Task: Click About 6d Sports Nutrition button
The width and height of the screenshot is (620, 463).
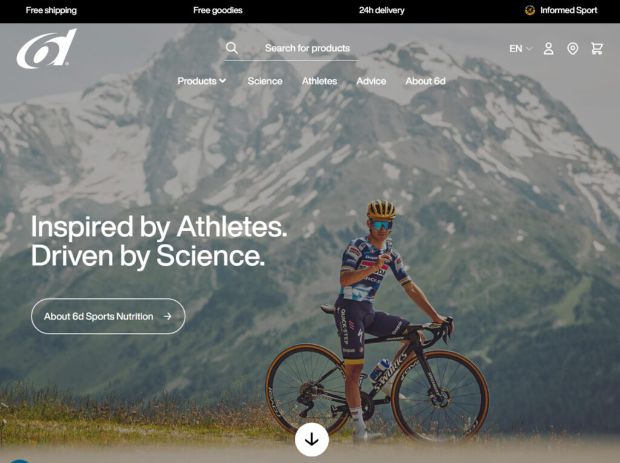Action: pyautogui.click(x=108, y=317)
